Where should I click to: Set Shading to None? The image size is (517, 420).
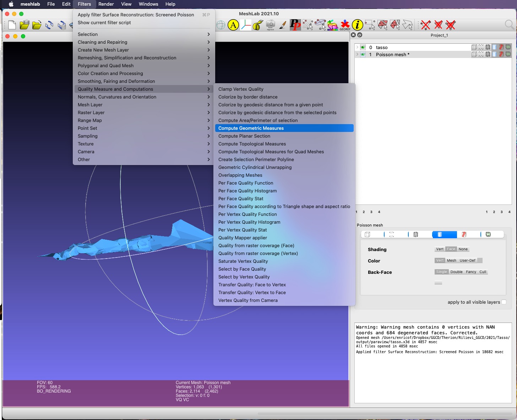(x=463, y=249)
